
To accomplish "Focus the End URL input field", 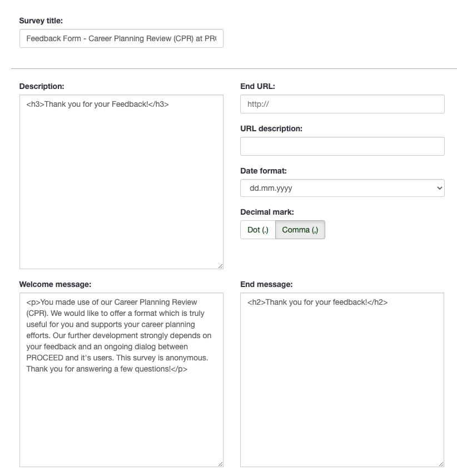I will click(342, 104).
